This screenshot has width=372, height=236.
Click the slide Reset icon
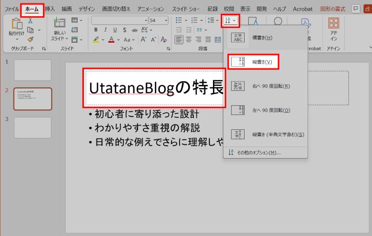click(74, 30)
